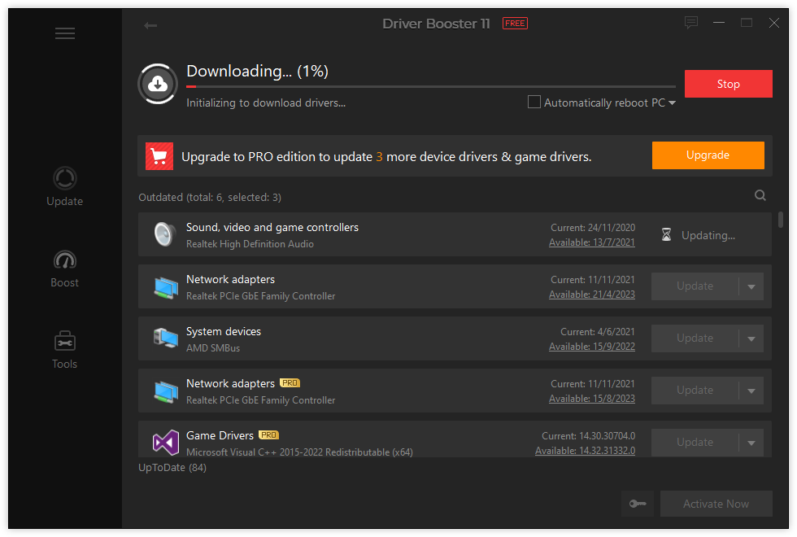Viewport: 797px width, 537px height.
Task: Open the Available: 15/9/2022 driver link
Action: pyautogui.click(x=592, y=347)
